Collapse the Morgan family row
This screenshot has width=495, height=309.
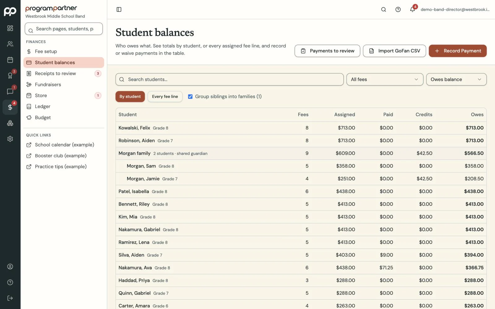[x=301, y=153]
